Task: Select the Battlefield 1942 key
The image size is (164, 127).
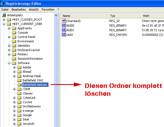Action: (33, 80)
